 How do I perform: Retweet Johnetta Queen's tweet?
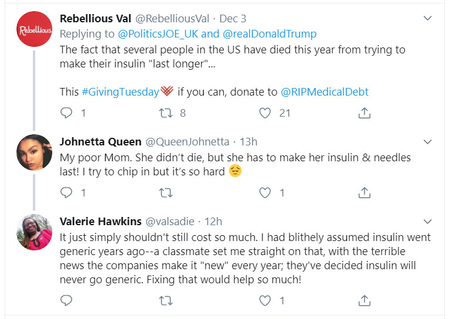[167, 192]
